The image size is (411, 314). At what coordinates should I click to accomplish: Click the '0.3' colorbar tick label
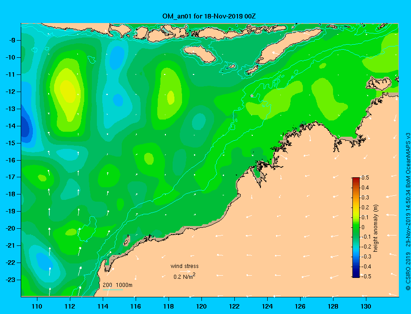[x=365, y=198]
